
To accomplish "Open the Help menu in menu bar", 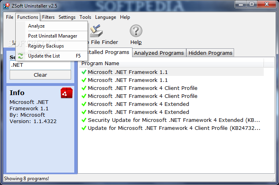I will click(x=125, y=17).
